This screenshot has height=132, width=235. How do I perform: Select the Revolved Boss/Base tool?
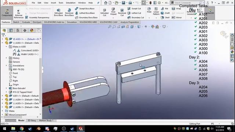(x=69, y=12)
